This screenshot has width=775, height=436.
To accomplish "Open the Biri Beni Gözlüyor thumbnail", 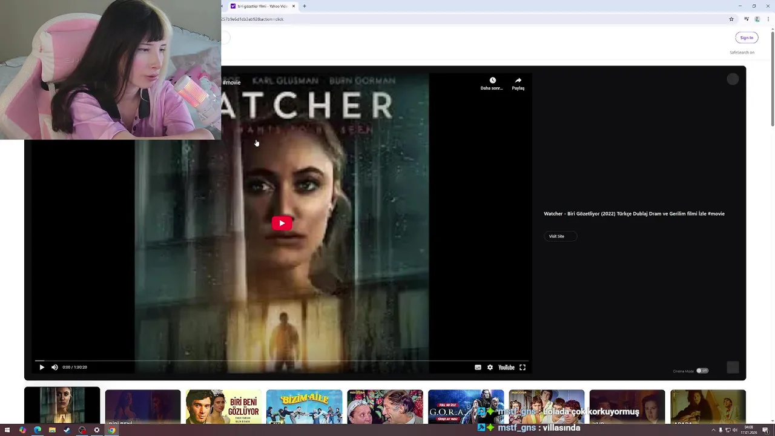I will coord(223,407).
